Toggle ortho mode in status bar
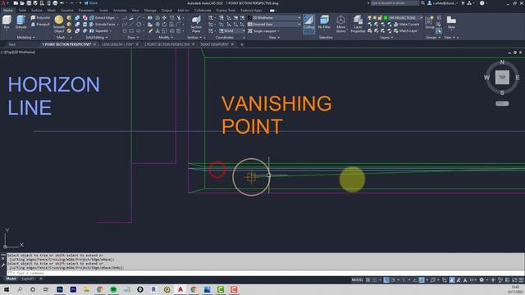The image size is (525, 295). click(x=386, y=280)
